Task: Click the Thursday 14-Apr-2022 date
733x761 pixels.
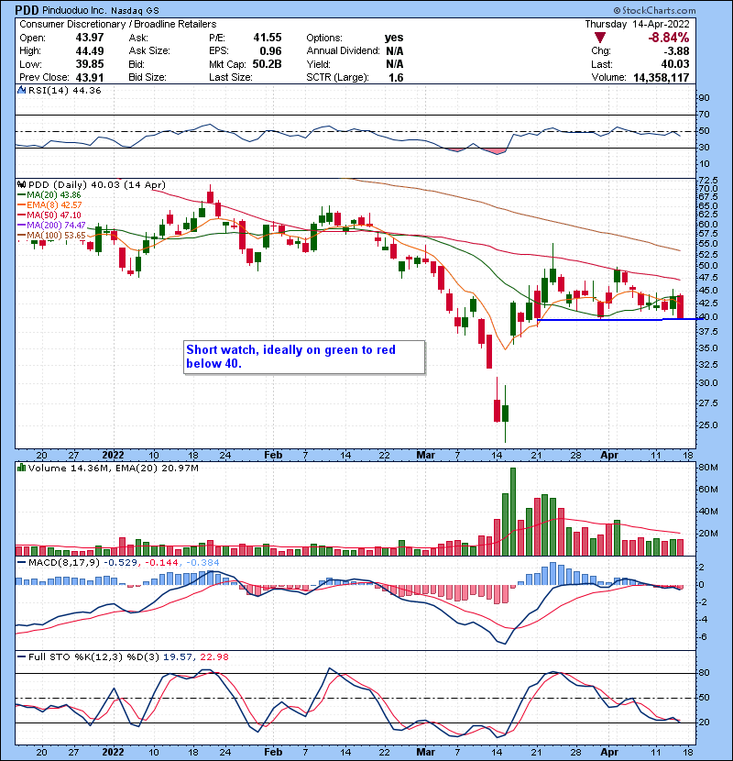Action: pos(637,24)
